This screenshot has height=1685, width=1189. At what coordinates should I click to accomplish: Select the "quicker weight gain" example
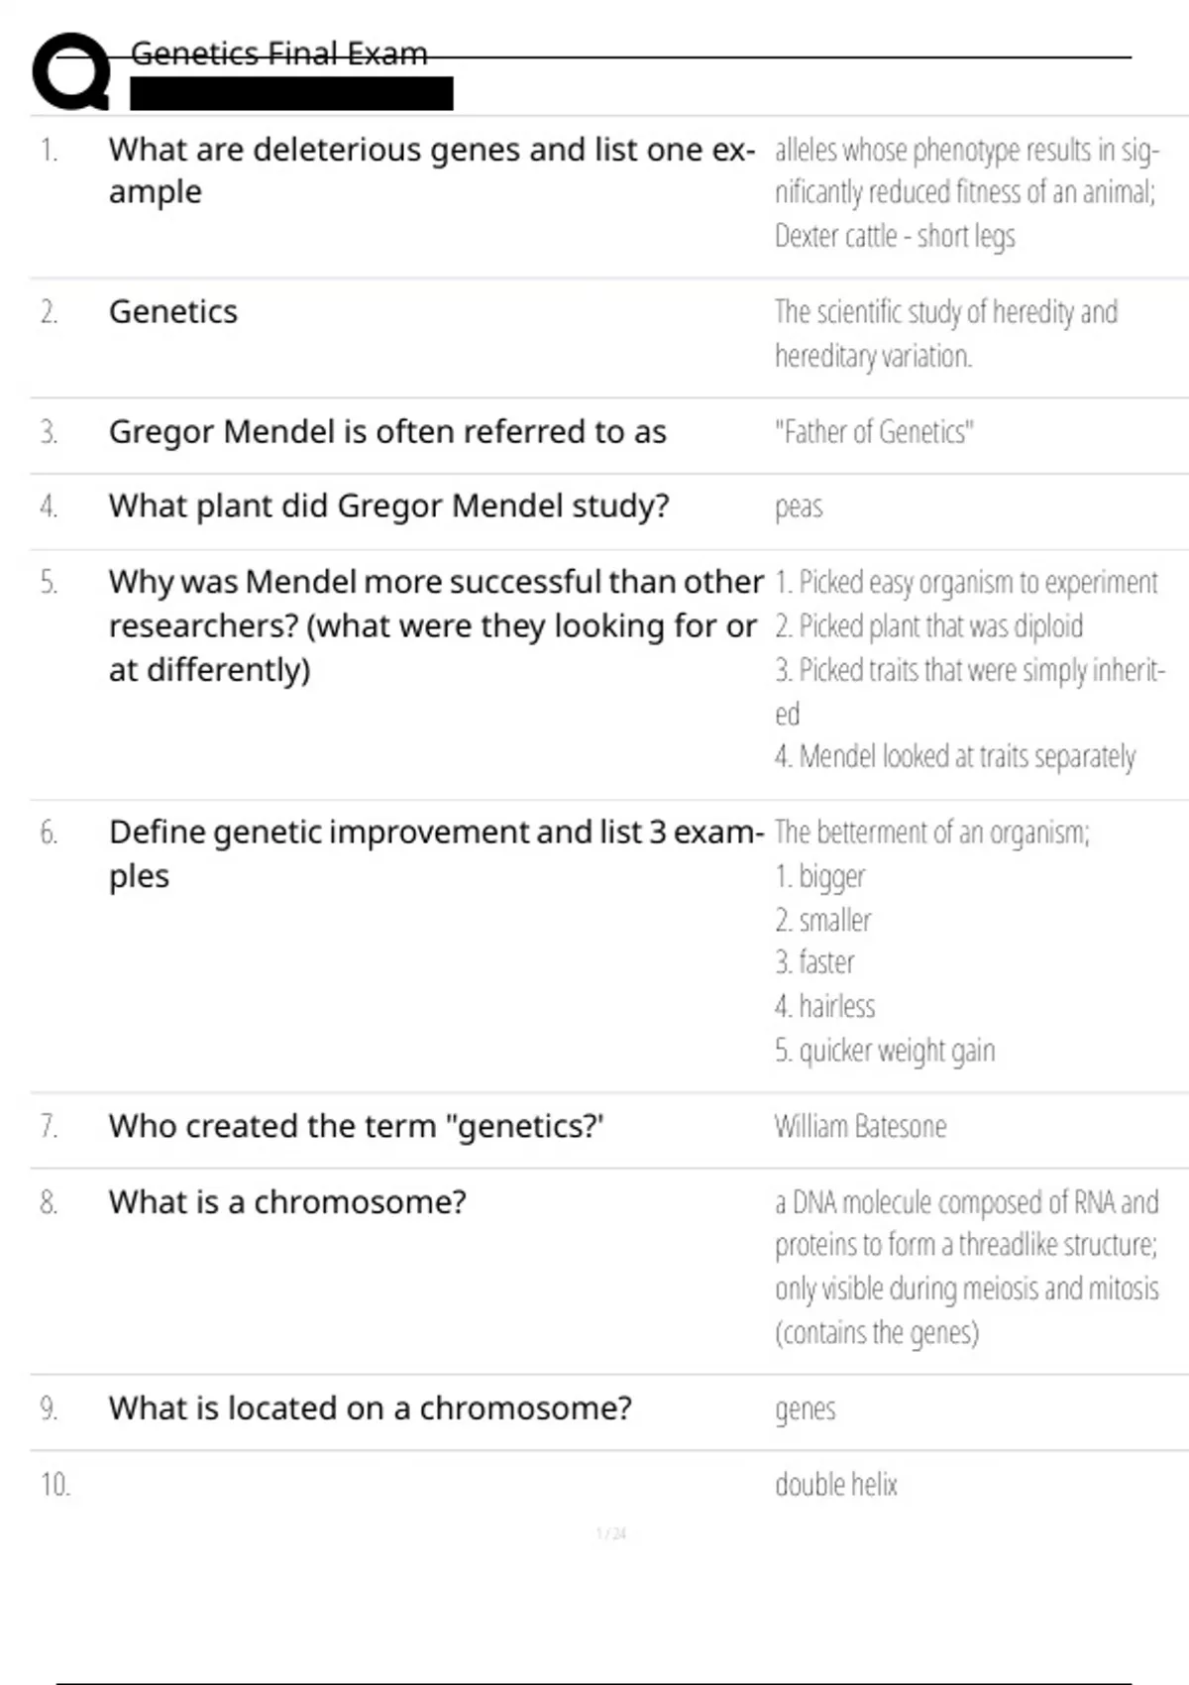coord(885,1051)
